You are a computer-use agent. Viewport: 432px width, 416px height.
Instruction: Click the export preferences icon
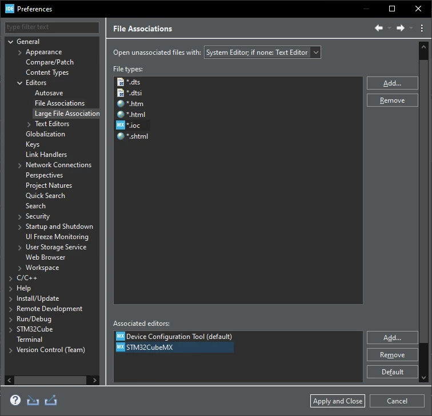[x=51, y=401]
